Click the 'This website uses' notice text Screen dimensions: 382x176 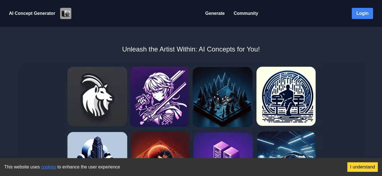(x=22, y=167)
